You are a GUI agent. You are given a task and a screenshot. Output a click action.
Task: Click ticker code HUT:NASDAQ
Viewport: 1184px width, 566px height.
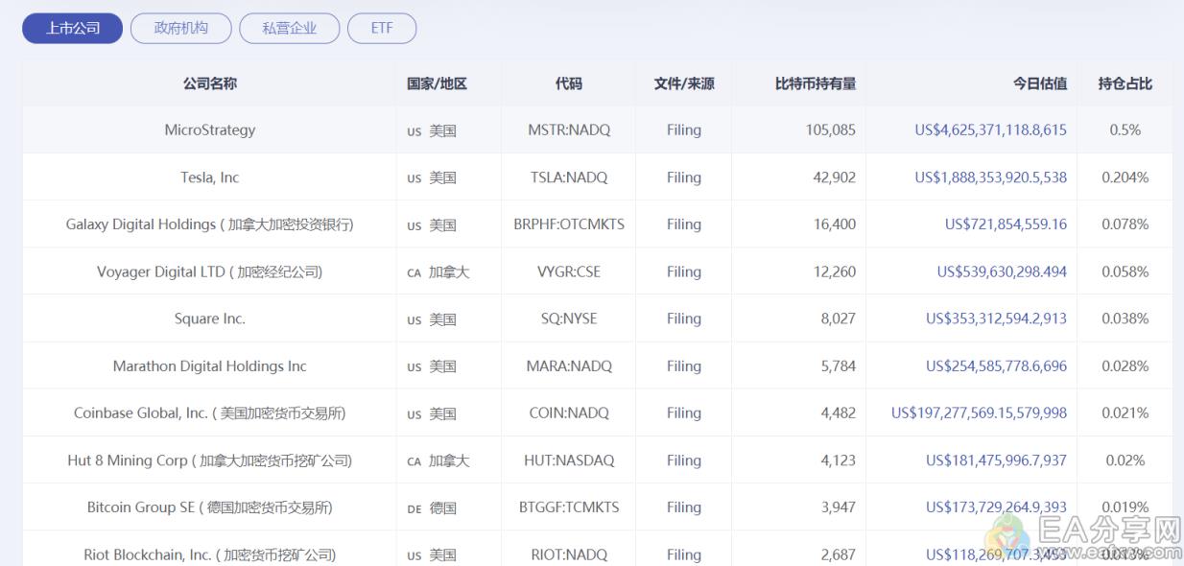pos(569,460)
